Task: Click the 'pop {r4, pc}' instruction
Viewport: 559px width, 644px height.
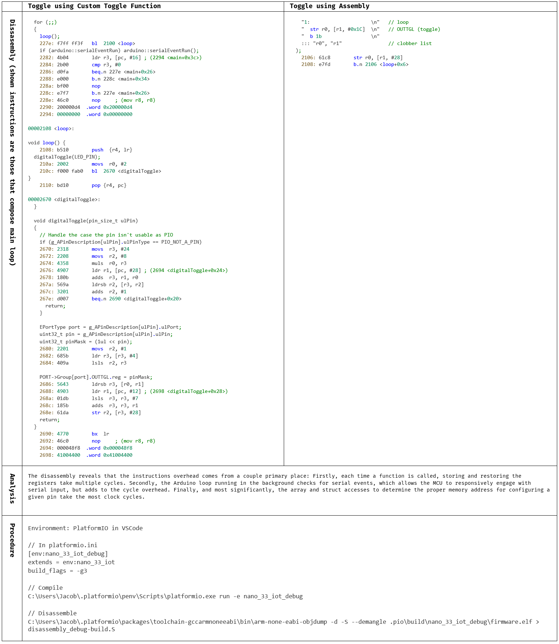Action: (109, 185)
